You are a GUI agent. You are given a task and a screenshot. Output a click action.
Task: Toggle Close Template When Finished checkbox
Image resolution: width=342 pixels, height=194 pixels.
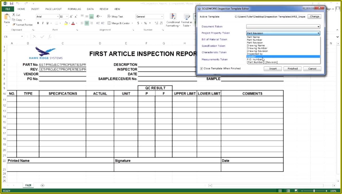201,68
